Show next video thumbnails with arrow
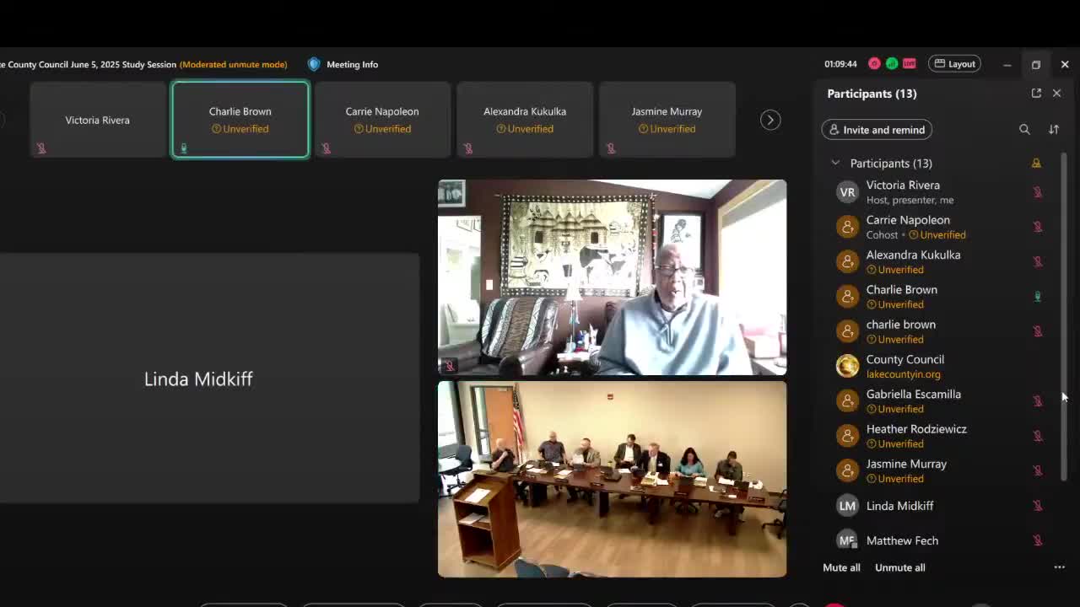The width and height of the screenshot is (1080, 607). click(769, 120)
